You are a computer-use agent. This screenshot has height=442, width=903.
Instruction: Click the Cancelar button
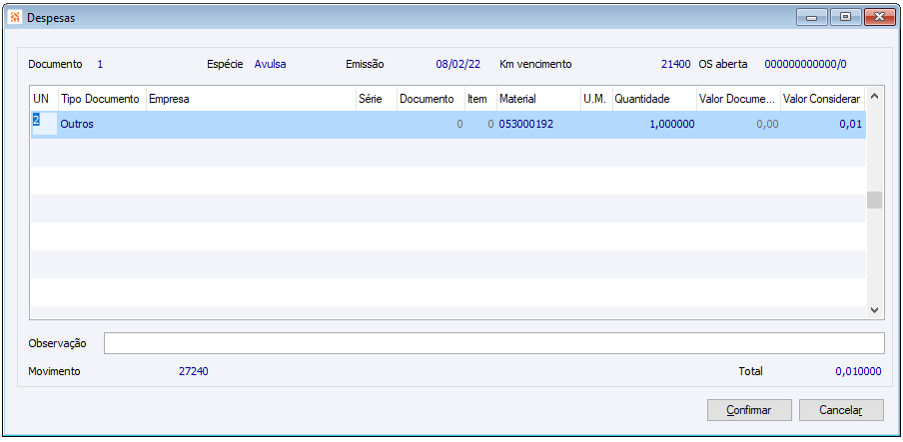[x=841, y=410]
